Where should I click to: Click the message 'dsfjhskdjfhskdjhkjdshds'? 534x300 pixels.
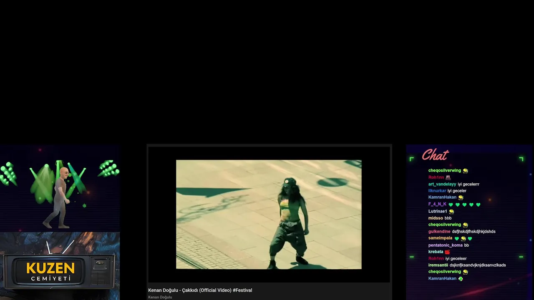(474, 231)
